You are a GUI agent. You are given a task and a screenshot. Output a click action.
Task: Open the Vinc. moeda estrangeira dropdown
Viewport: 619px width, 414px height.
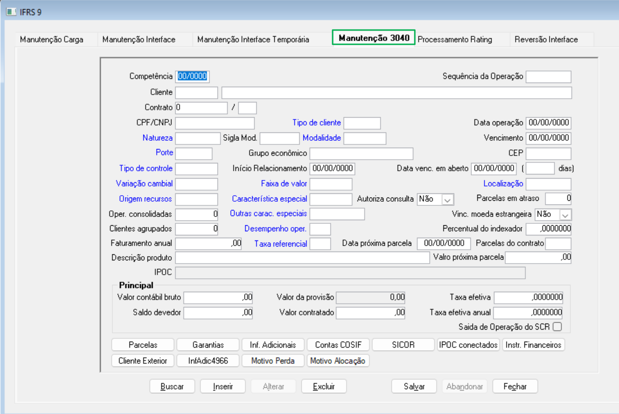pyautogui.click(x=565, y=215)
